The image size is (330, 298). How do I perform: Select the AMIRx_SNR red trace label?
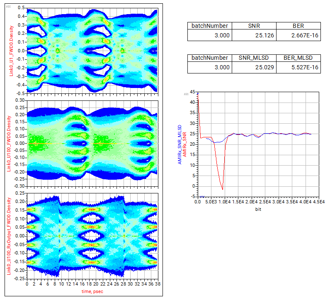184,144
